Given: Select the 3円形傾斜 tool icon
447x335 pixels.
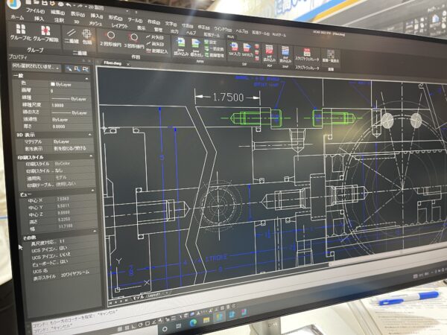Looking at the screenshot, I should point(134,36).
